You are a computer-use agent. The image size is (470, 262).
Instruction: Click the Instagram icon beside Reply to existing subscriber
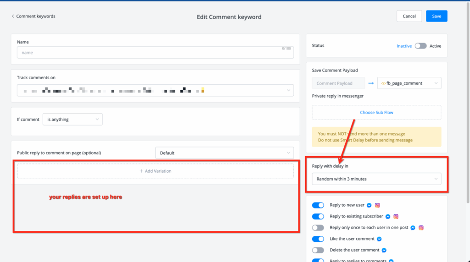396,217
